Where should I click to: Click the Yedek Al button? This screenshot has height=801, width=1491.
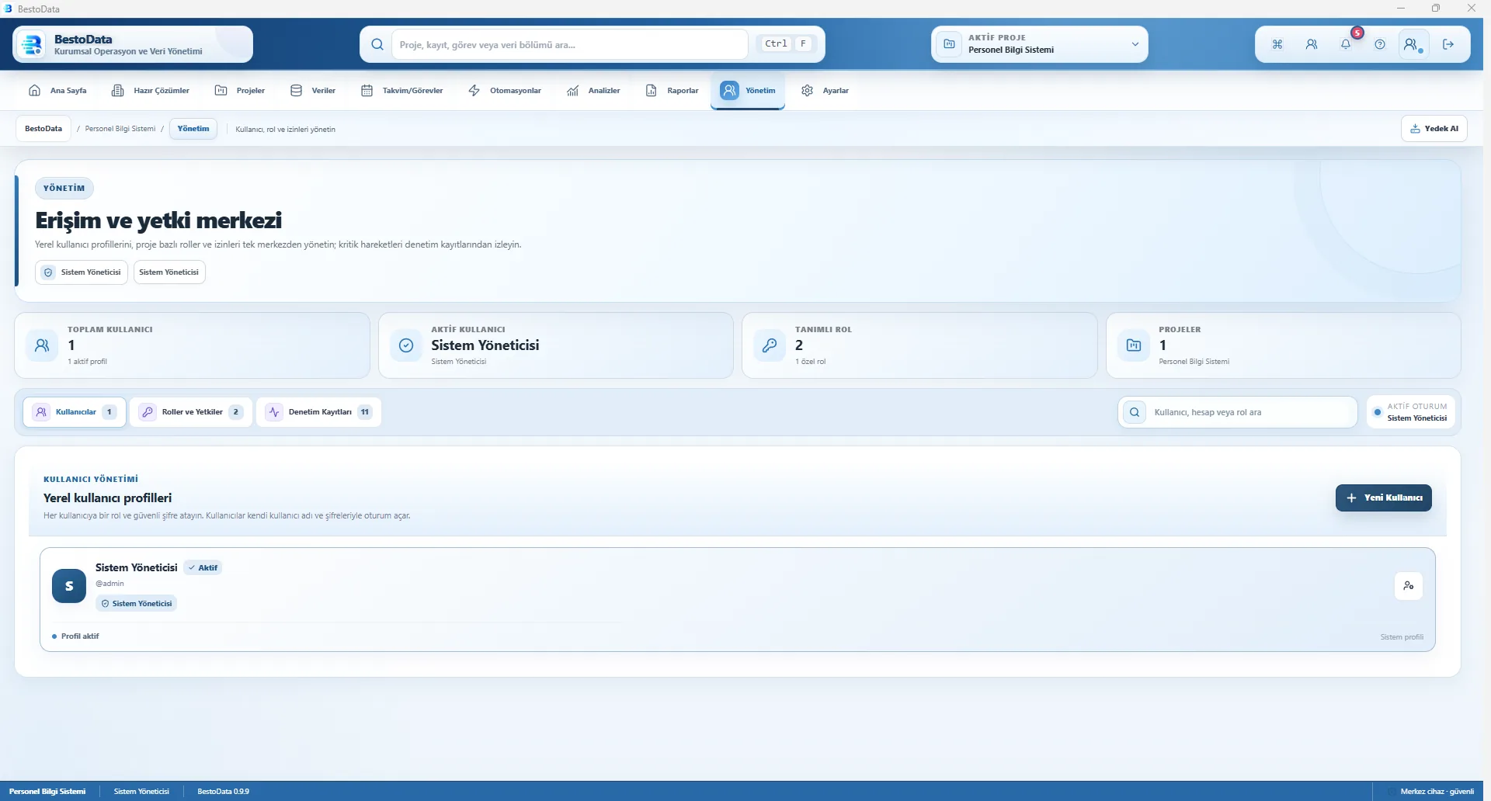pos(1434,129)
